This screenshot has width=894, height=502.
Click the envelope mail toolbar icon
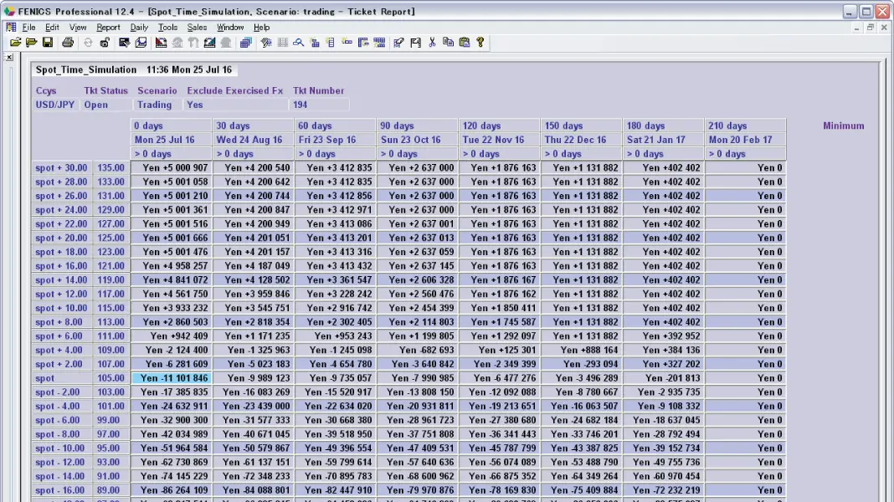click(x=141, y=42)
